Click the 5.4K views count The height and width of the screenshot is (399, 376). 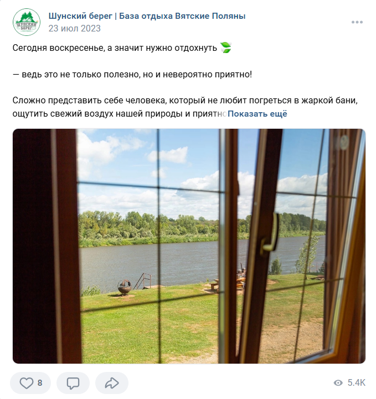tap(357, 383)
